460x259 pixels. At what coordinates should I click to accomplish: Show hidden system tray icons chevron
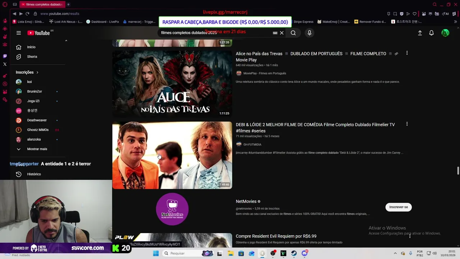(395, 253)
